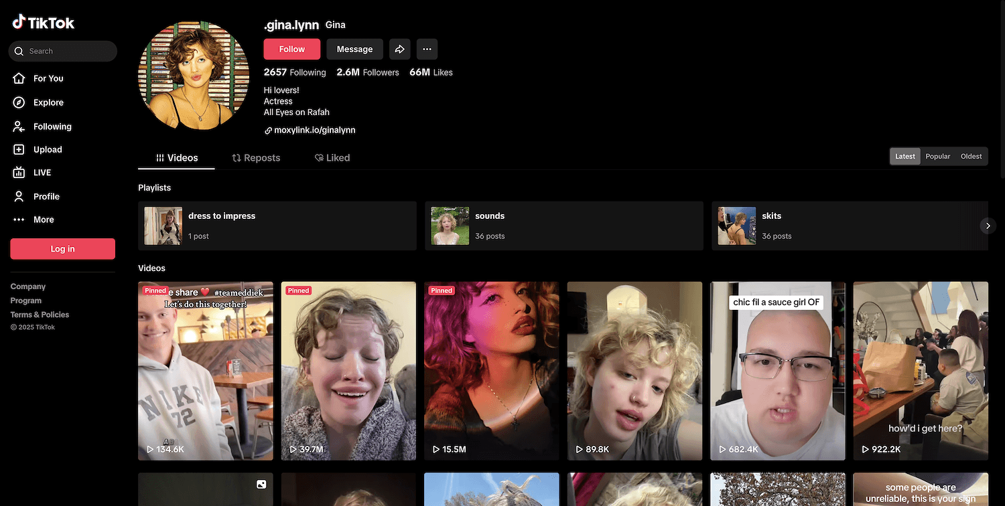Viewport: 1005px width, 506px height.
Task: Switch to the Reposts tab
Action: tap(256, 158)
